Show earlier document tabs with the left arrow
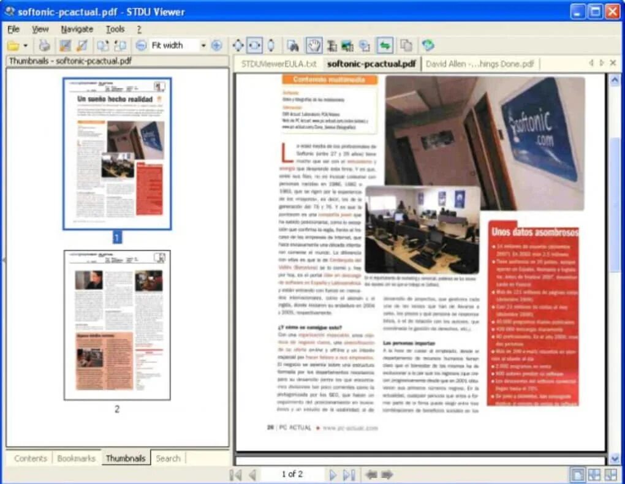 coord(591,63)
